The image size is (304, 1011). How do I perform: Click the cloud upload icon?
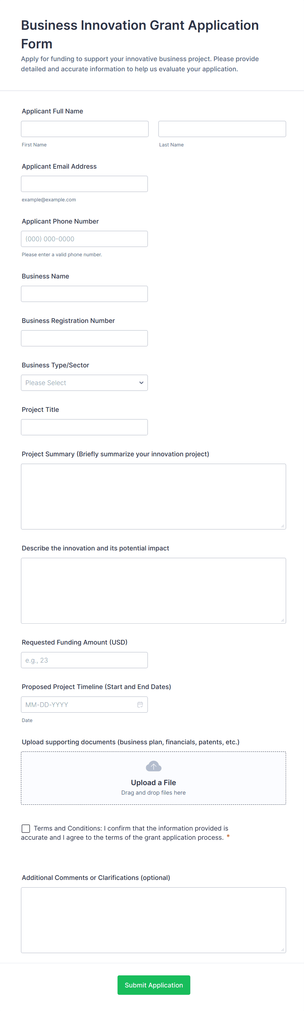pyautogui.click(x=153, y=766)
